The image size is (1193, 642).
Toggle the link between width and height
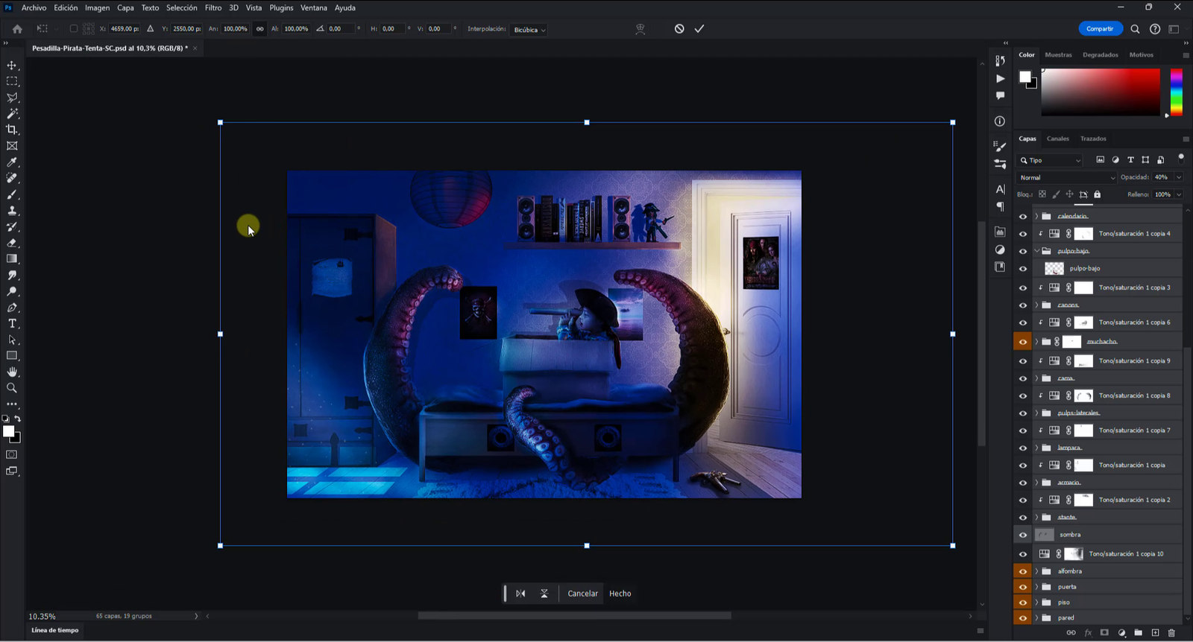coord(259,29)
